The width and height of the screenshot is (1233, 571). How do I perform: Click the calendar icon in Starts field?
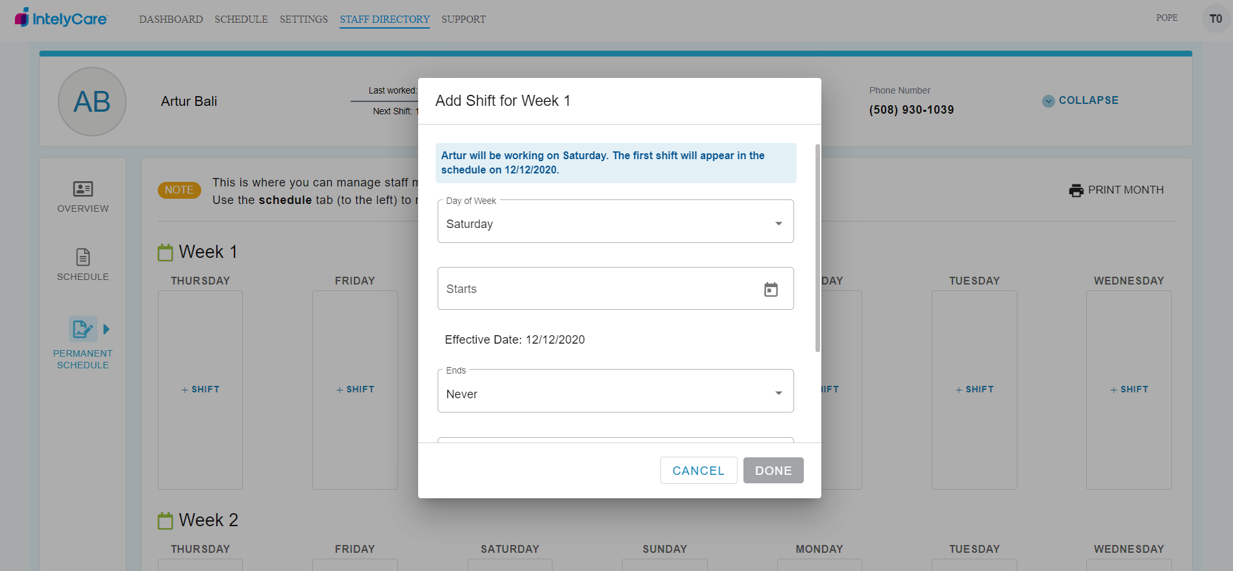pos(771,289)
